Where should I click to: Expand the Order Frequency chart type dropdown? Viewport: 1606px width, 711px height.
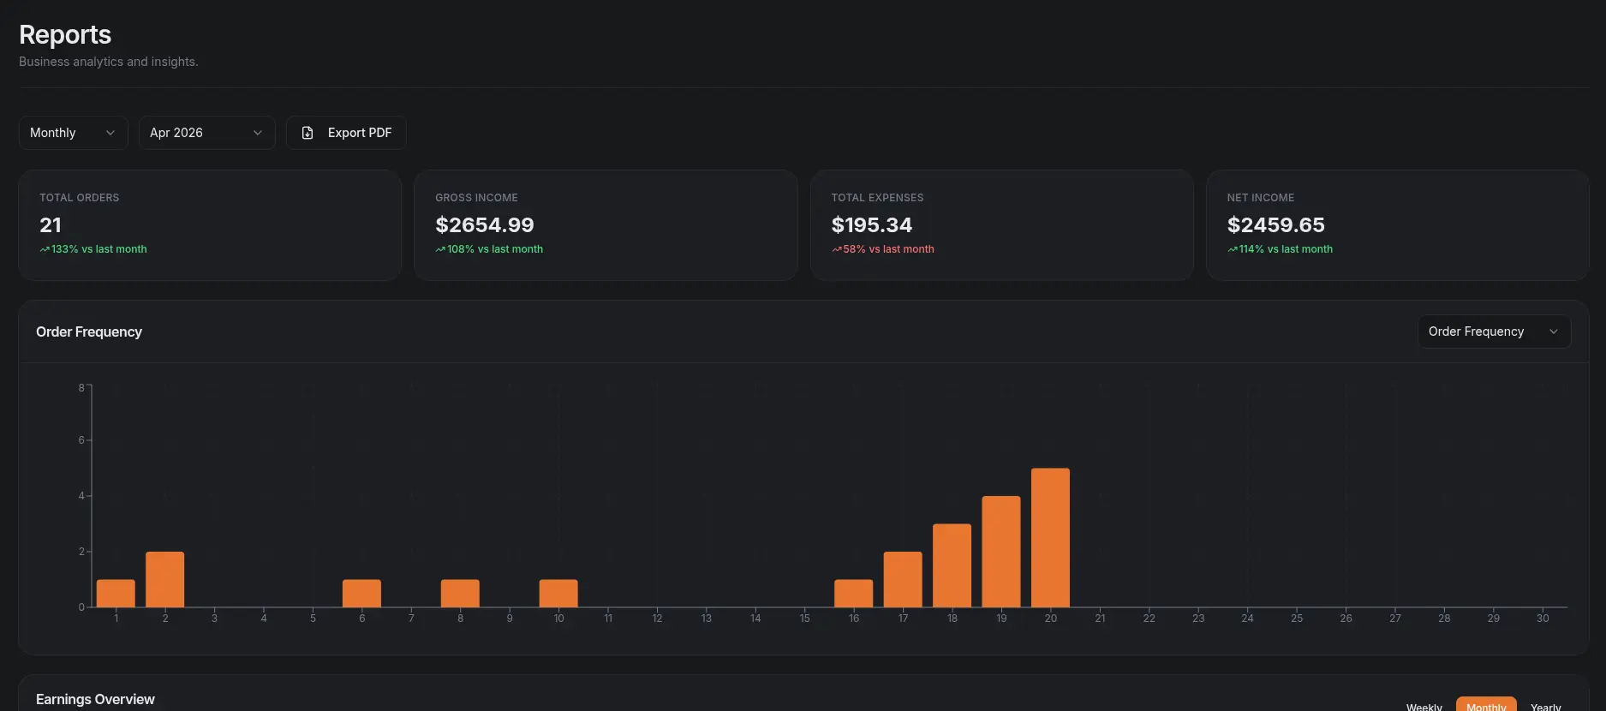pyautogui.click(x=1495, y=332)
